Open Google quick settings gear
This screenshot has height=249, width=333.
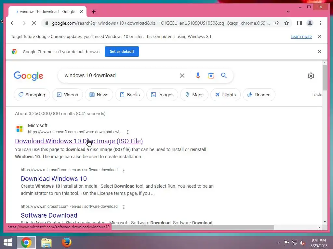point(311,76)
